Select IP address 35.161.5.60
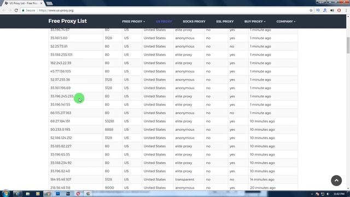This screenshot has width=350, height=197. (59, 38)
